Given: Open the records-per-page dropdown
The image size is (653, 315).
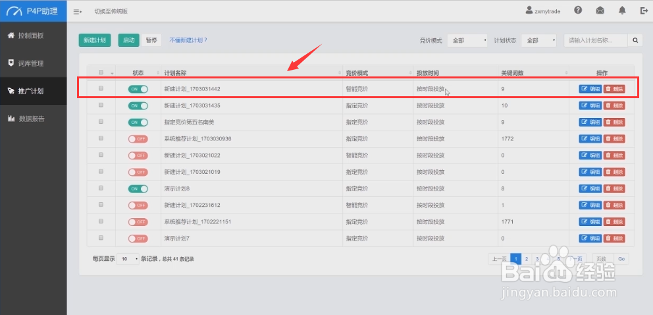Looking at the screenshot, I should click(128, 259).
